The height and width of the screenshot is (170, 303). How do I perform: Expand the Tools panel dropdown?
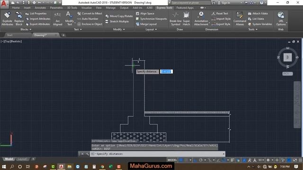253,29
